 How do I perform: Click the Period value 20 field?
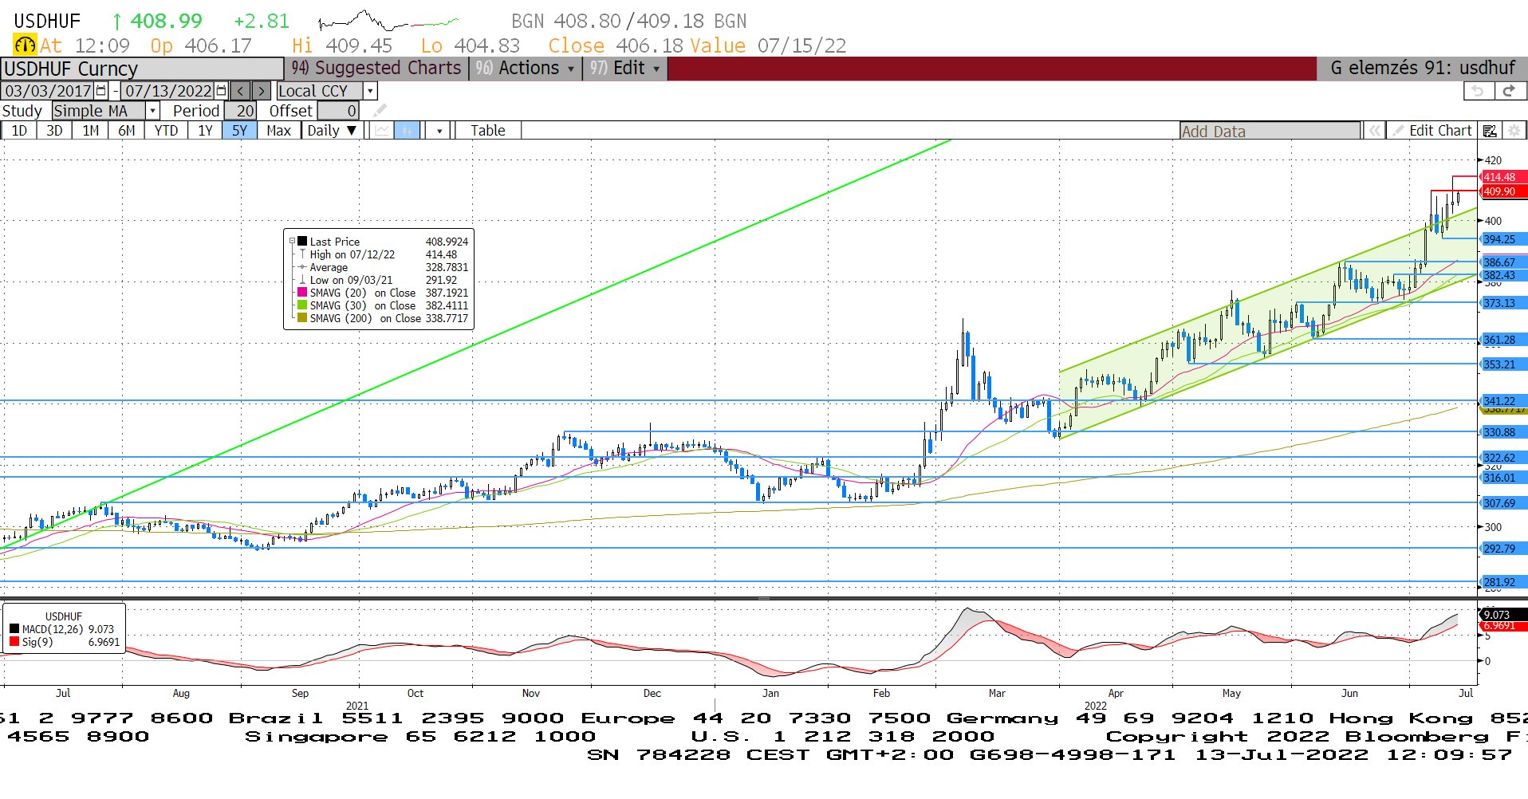coord(240,111)
